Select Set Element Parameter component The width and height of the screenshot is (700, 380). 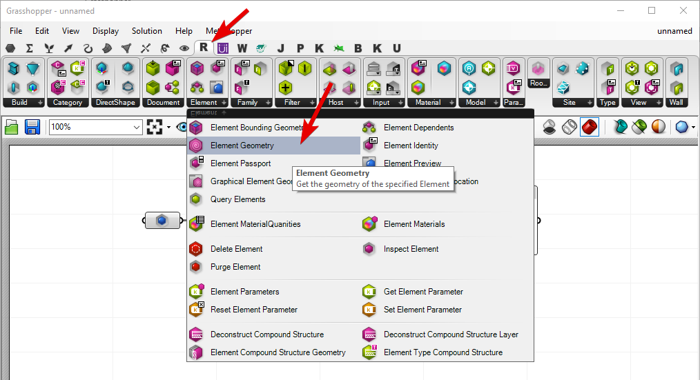[x=422, y=310]
